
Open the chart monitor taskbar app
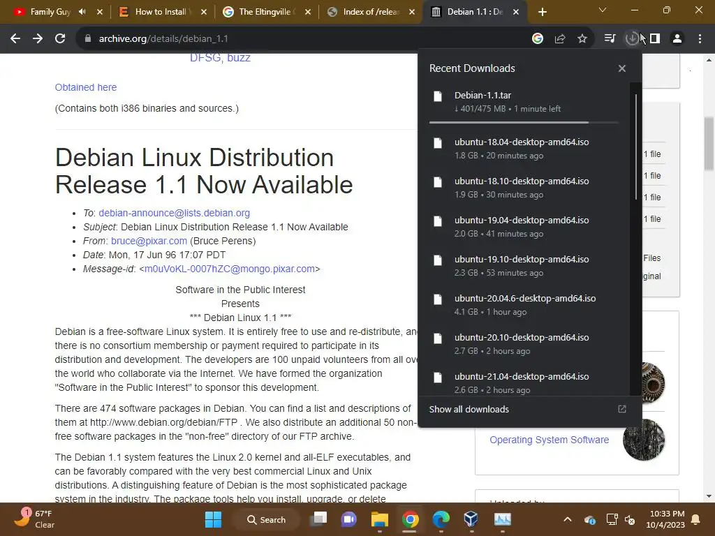click(x=503, y=519)
